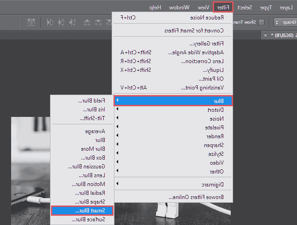Click highlighted Blur entry in Filter menu
297x225 pixels.
(173, 101)
